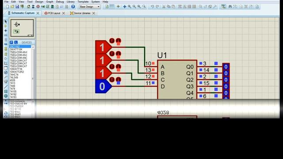Open Search and Tag binoculars icon

pos(230,7)
